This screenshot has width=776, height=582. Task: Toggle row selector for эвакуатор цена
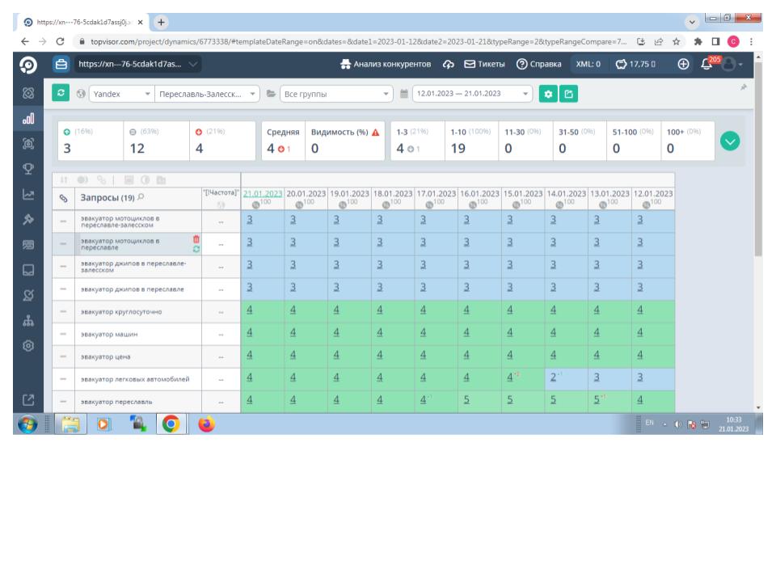tap(63, 356)
